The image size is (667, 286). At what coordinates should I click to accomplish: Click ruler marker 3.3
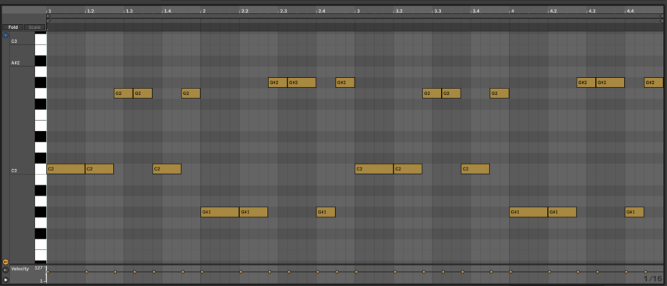click(x=437, y=11)
